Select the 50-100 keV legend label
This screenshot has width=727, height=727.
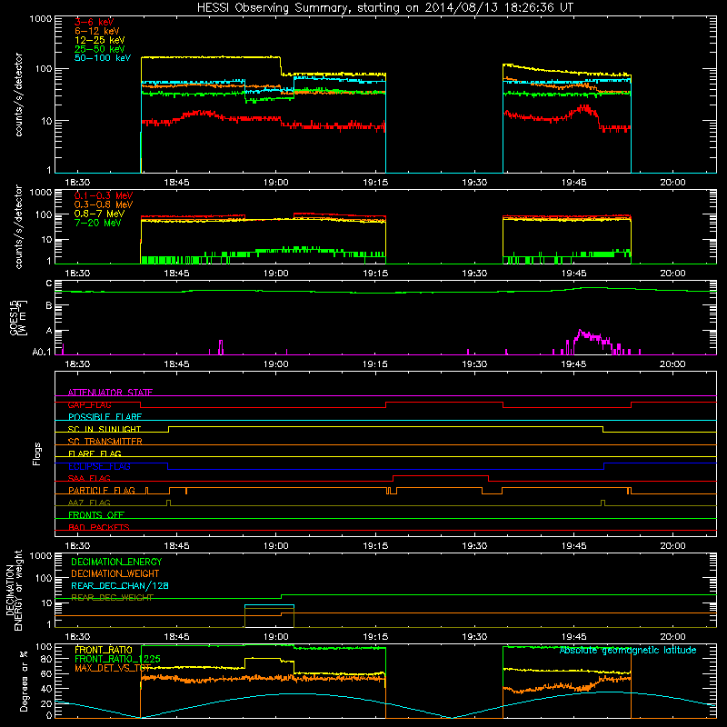(103, 58)
